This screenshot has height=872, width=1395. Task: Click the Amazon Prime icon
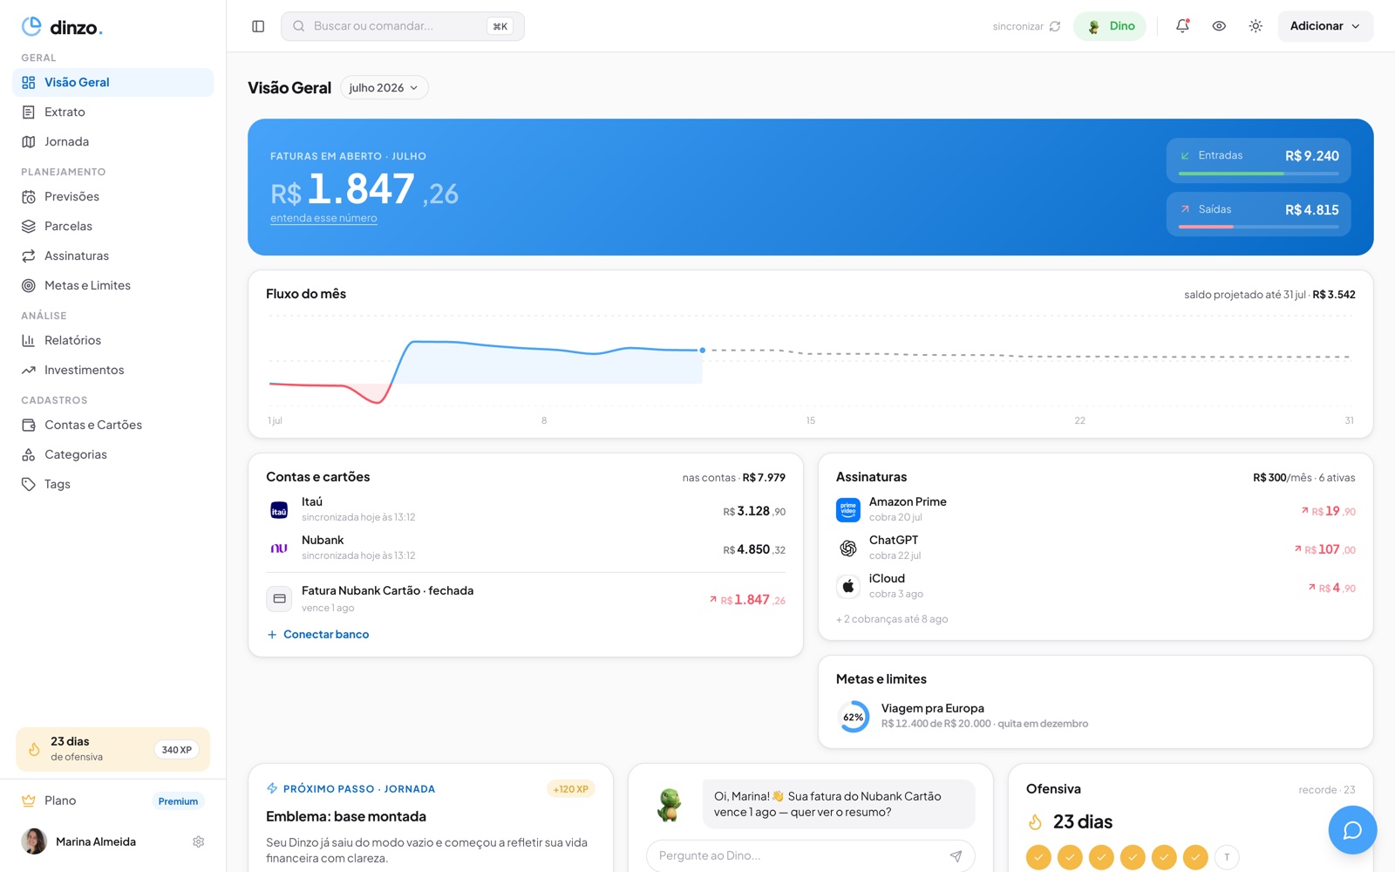[x=848, y=510]
